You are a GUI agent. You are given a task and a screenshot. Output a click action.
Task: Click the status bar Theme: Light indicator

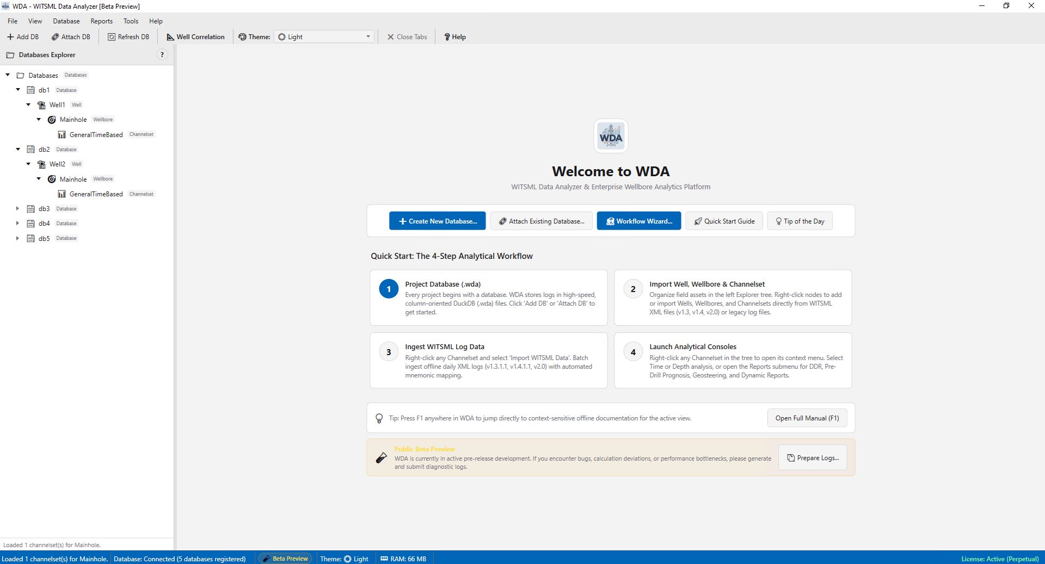tap(344, 559)
